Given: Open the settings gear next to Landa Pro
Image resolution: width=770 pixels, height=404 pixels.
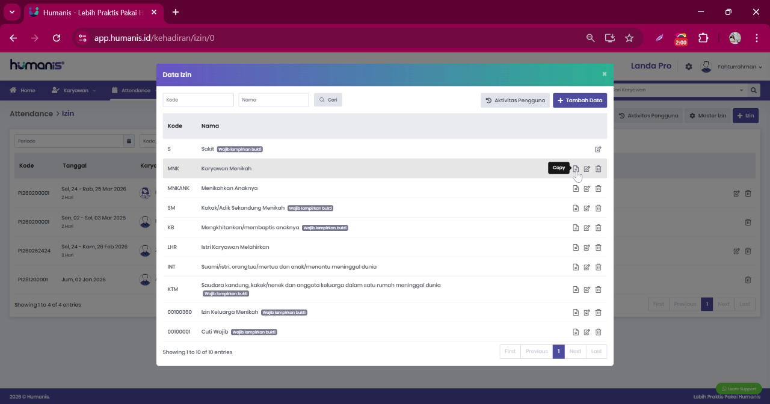Looking at the screenshot, I should click(689, 67).
